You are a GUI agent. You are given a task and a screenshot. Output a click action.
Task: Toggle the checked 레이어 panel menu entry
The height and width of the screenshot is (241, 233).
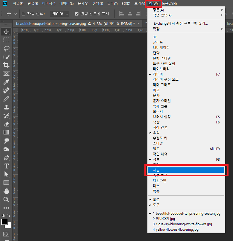click(x=158, y=74)
